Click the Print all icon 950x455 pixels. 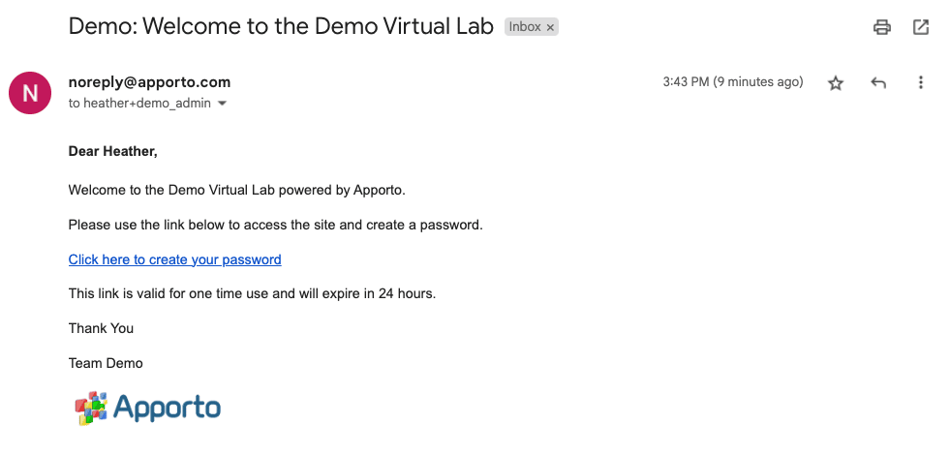(881, 27)
